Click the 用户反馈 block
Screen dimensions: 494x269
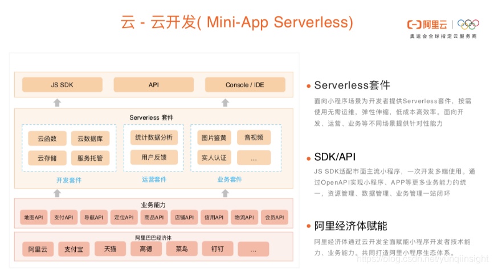[x=154, y=157]
